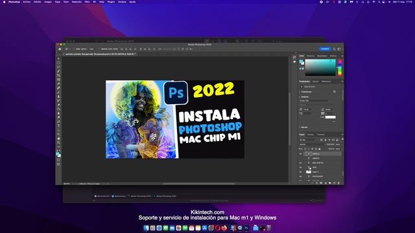Open the Trash in the Dock
Image resolution: width=415 pixels, height=233 pixels.
pyautogui.click(x=268, y=228)
